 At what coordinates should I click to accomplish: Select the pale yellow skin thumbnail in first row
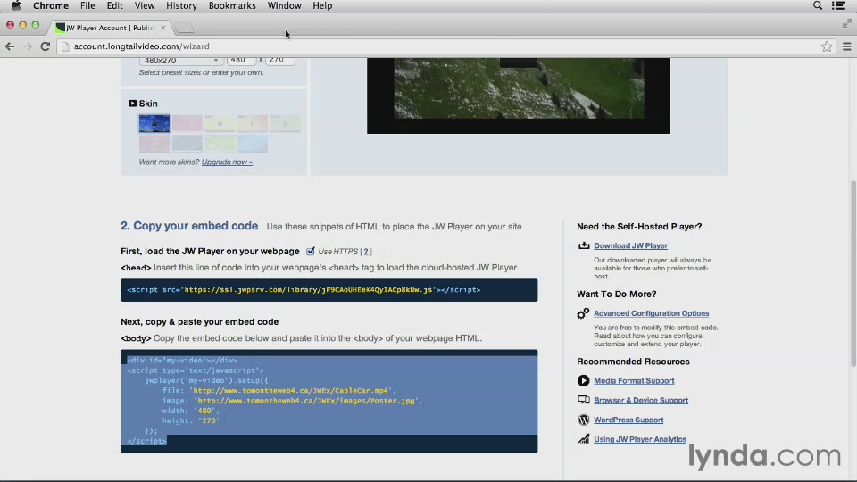(220, 123)
